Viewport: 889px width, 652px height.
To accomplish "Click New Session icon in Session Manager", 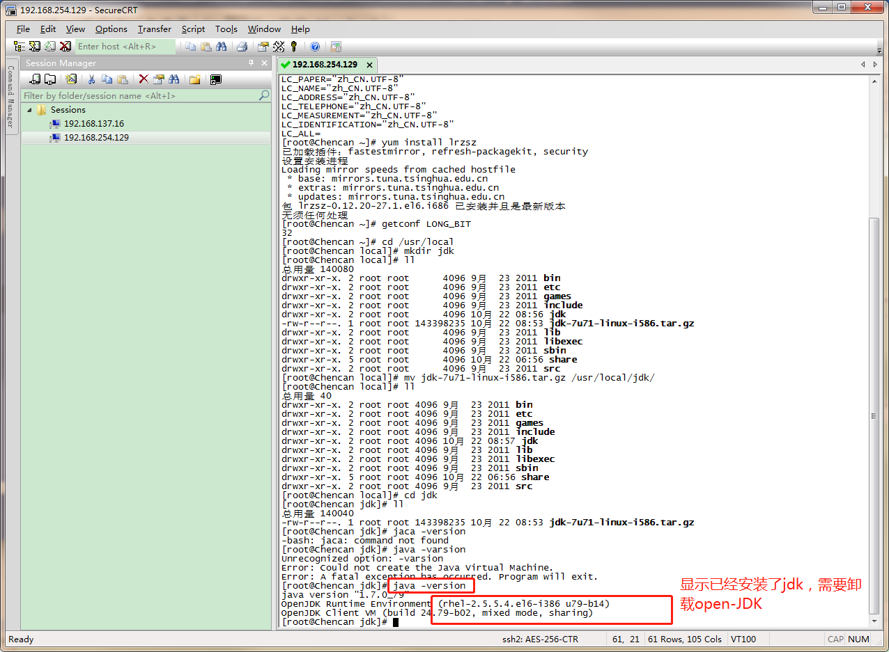I will pyautogui.click(x=70, y=79).
